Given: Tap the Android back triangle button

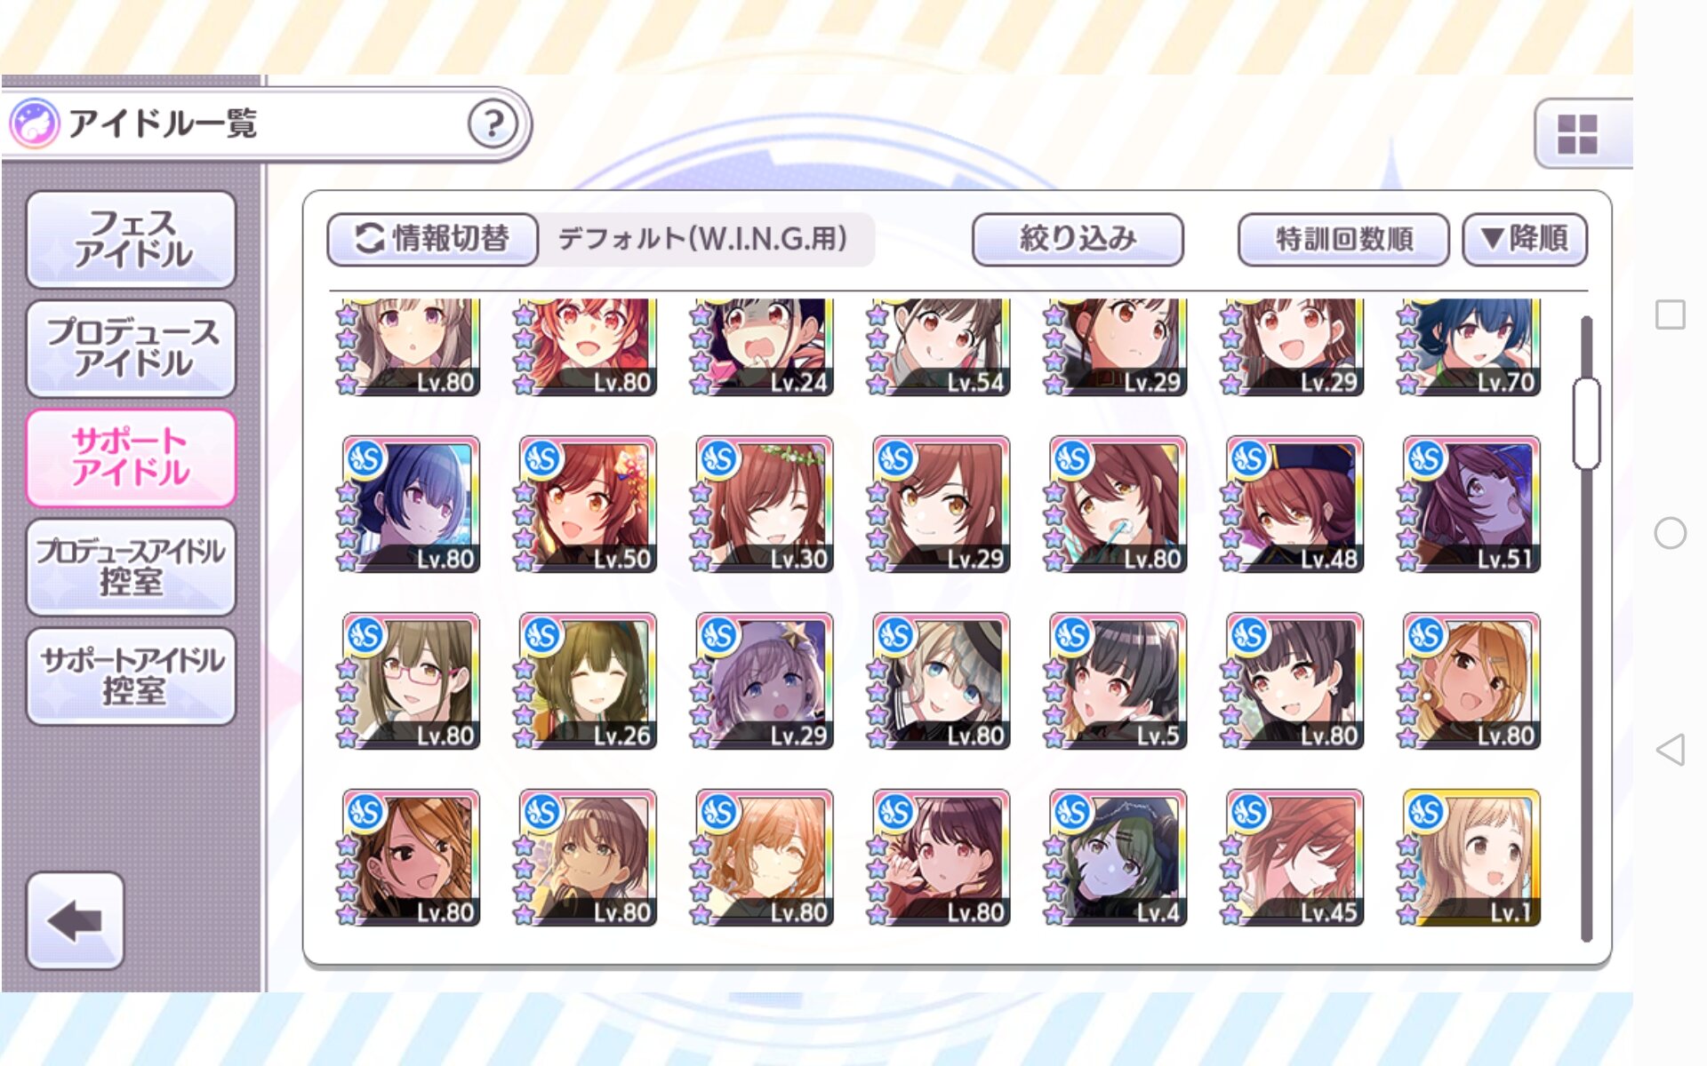Looking at the screenshot, I should pyautogui.click(x=1670, y=750).
